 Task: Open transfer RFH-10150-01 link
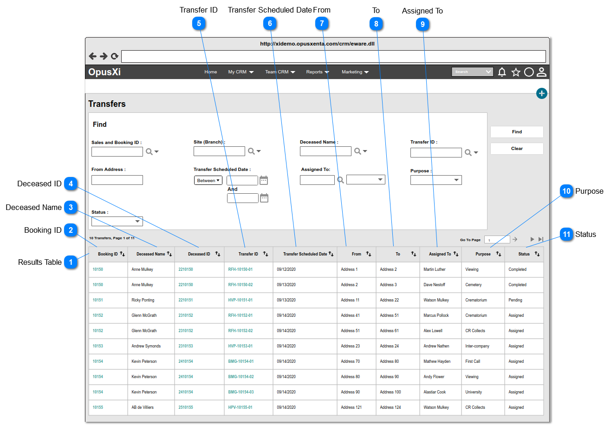point(240,269)
